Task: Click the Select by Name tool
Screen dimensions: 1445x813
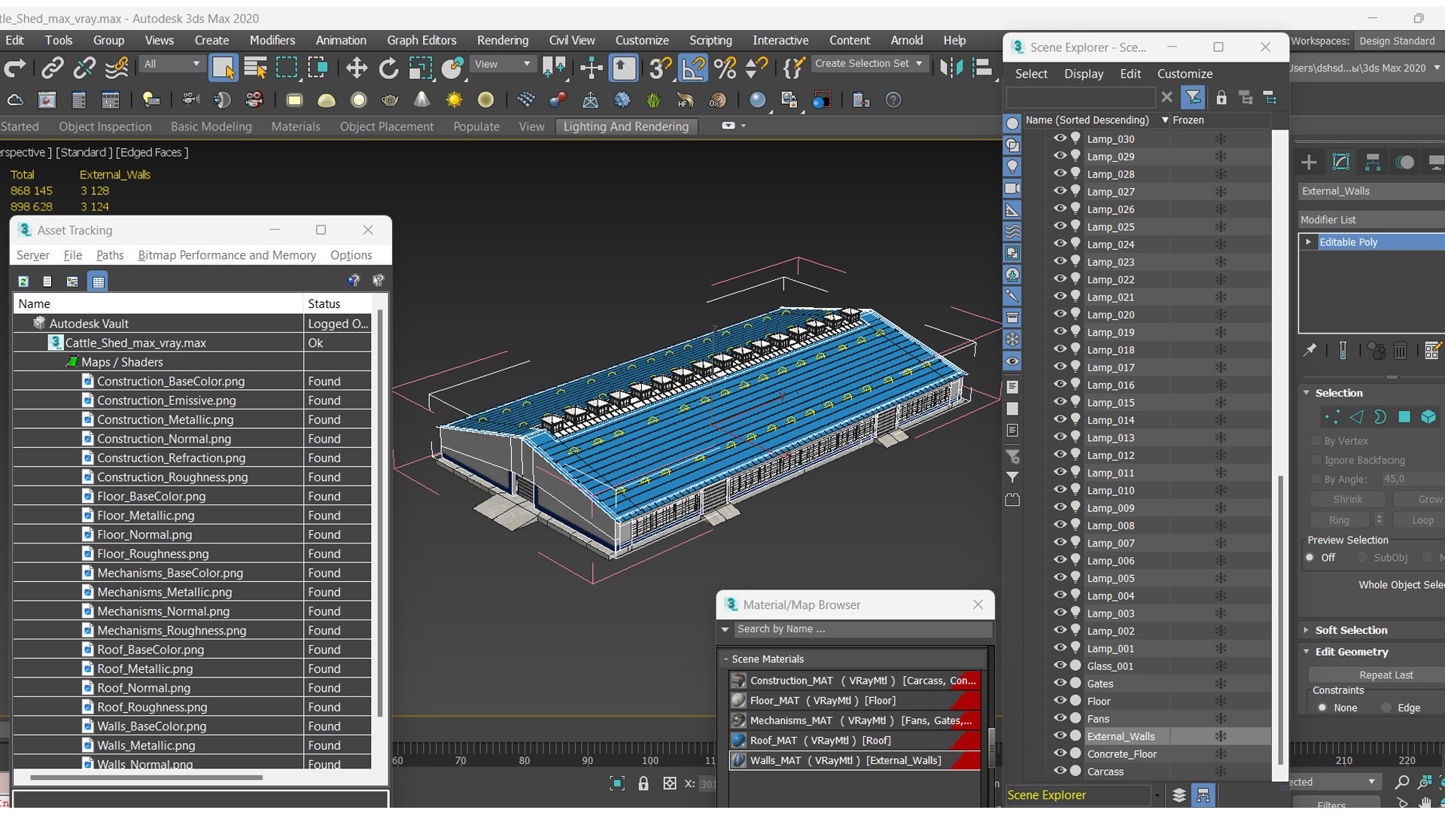Action: [255, 68]
